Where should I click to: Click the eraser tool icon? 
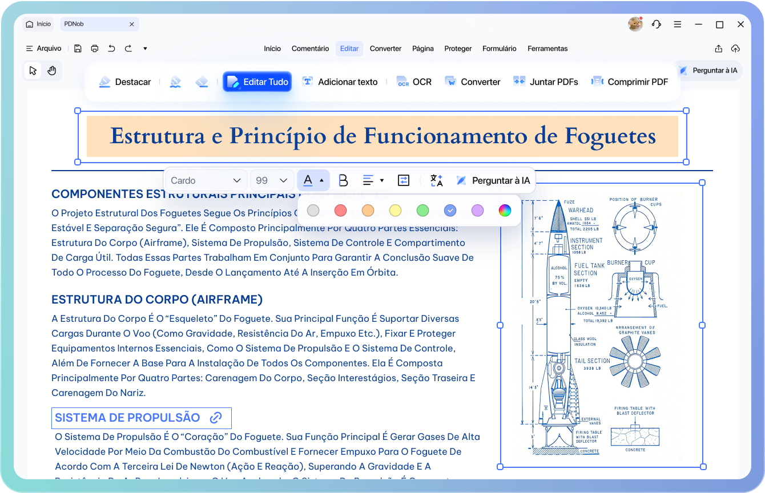[x=202, y=82]
